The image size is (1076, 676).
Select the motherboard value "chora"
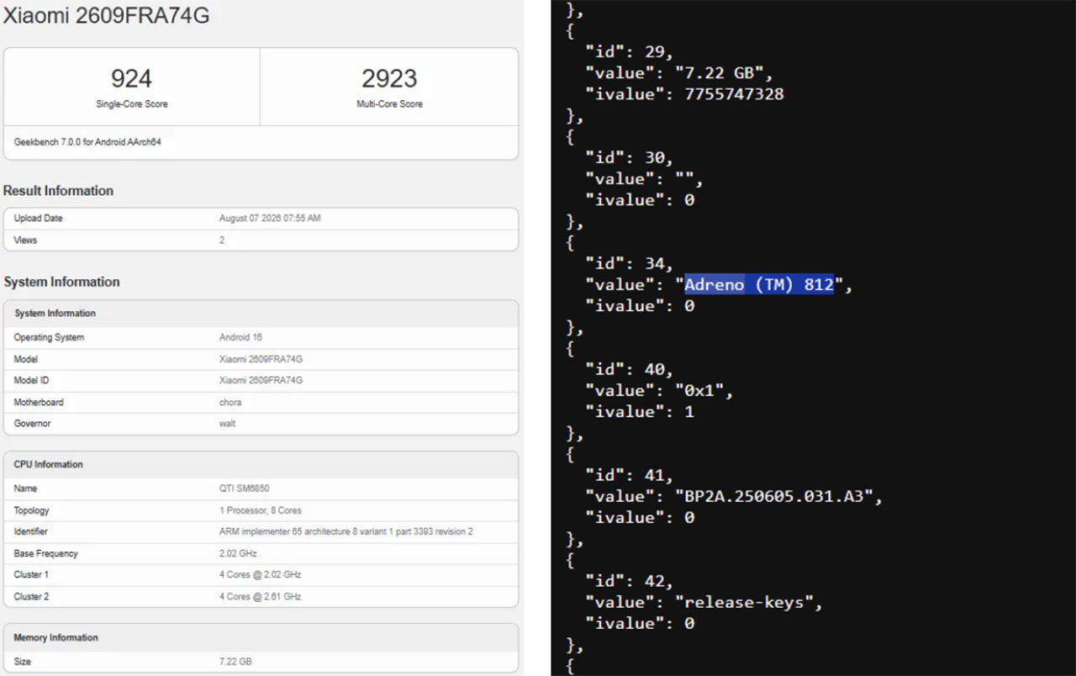point(230,403)
